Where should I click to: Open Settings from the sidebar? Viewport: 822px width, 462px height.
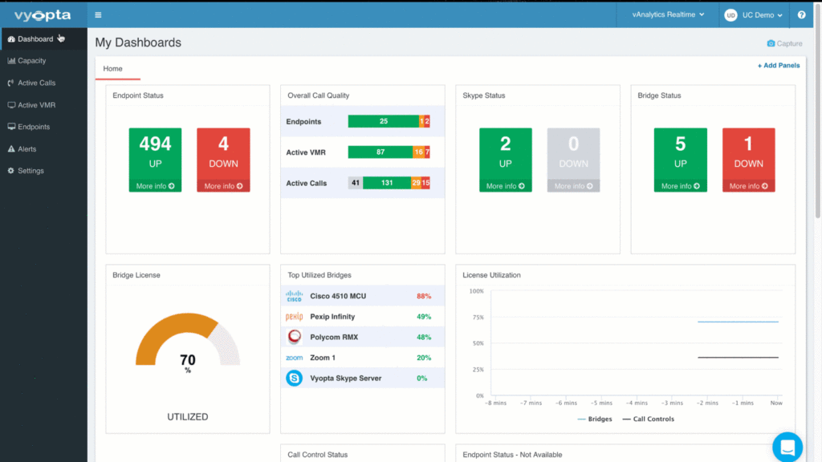coord(43,171)
